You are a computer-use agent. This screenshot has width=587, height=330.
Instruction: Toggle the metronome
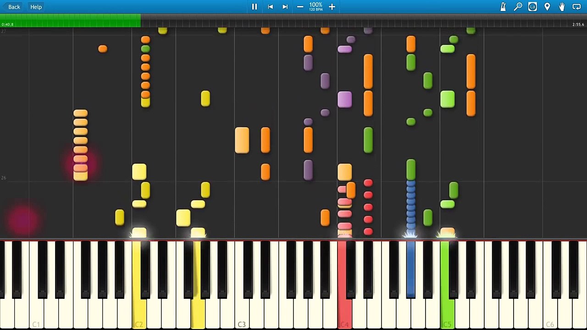(x=503, y=7)
